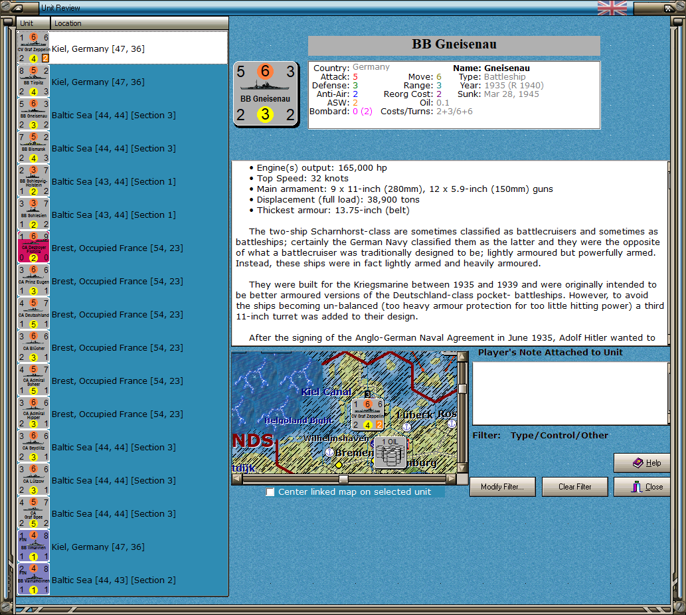Screen dimensions: 686x615
Task: Select the BB Bismarck unit counter
Action: (34, 148)
